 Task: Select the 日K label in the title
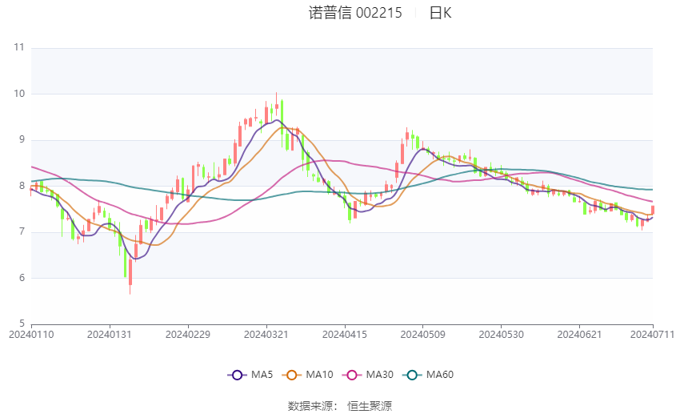coord(440,13)
